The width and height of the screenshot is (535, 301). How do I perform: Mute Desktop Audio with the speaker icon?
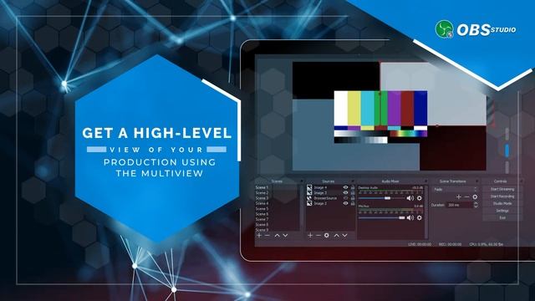pos(410,198)
